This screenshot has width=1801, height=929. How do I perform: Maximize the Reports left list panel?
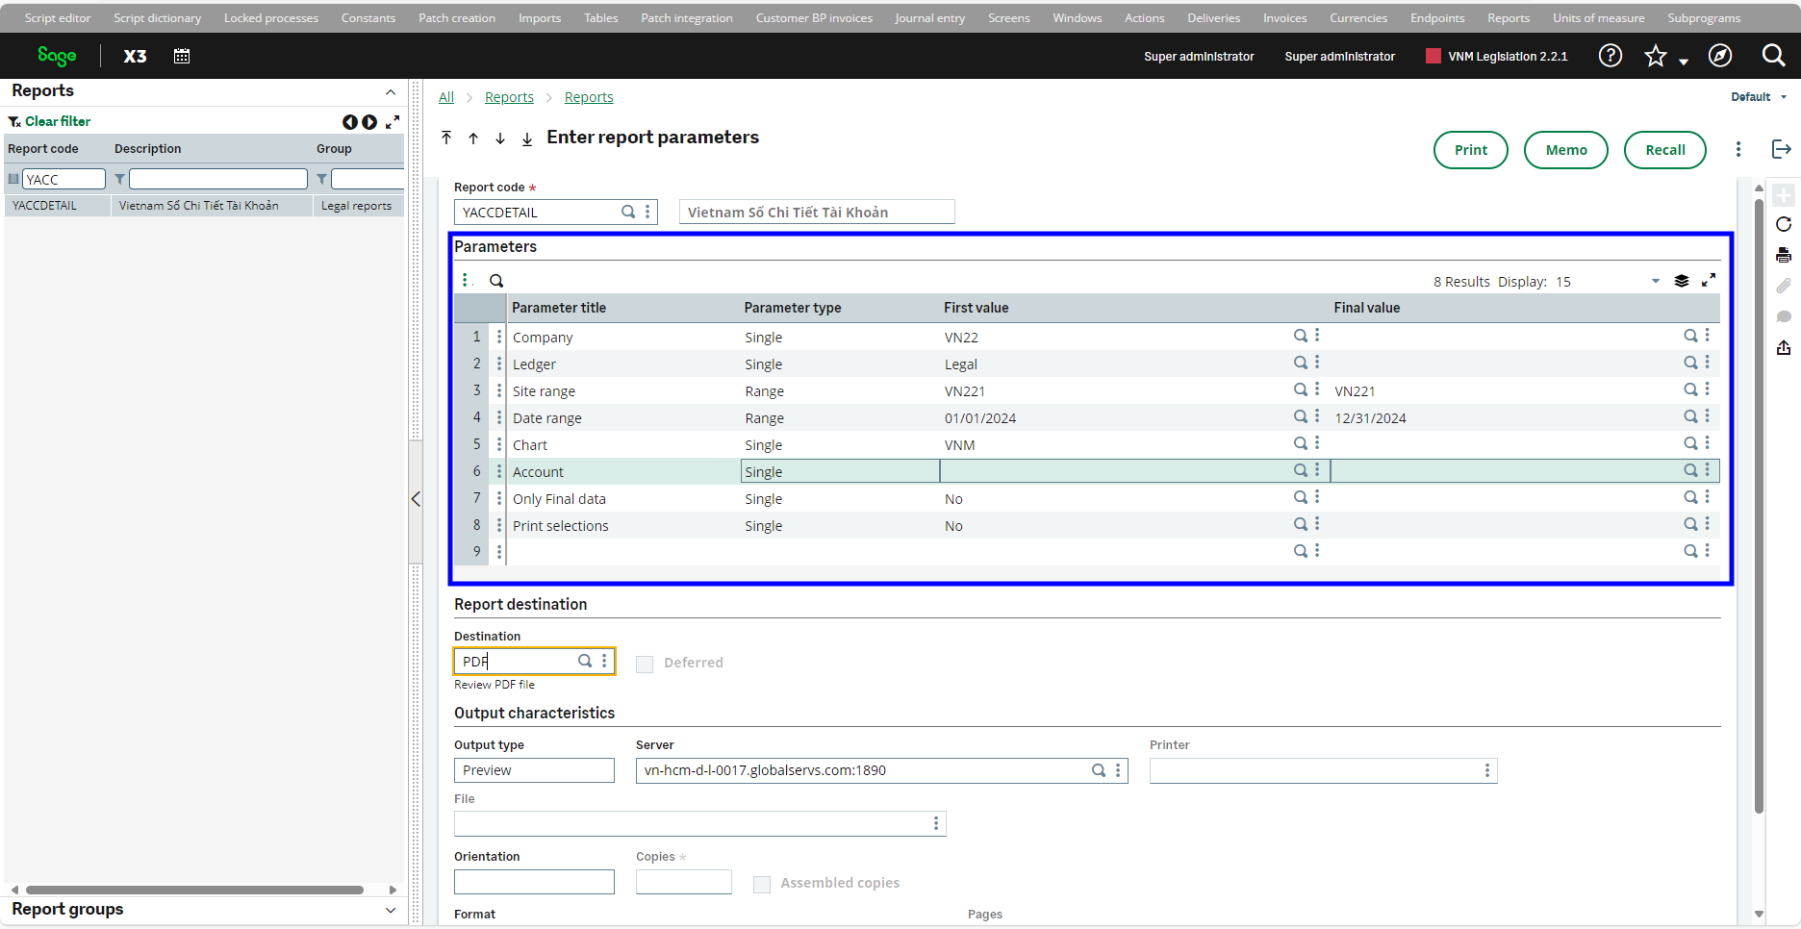(x=393, y=122)
